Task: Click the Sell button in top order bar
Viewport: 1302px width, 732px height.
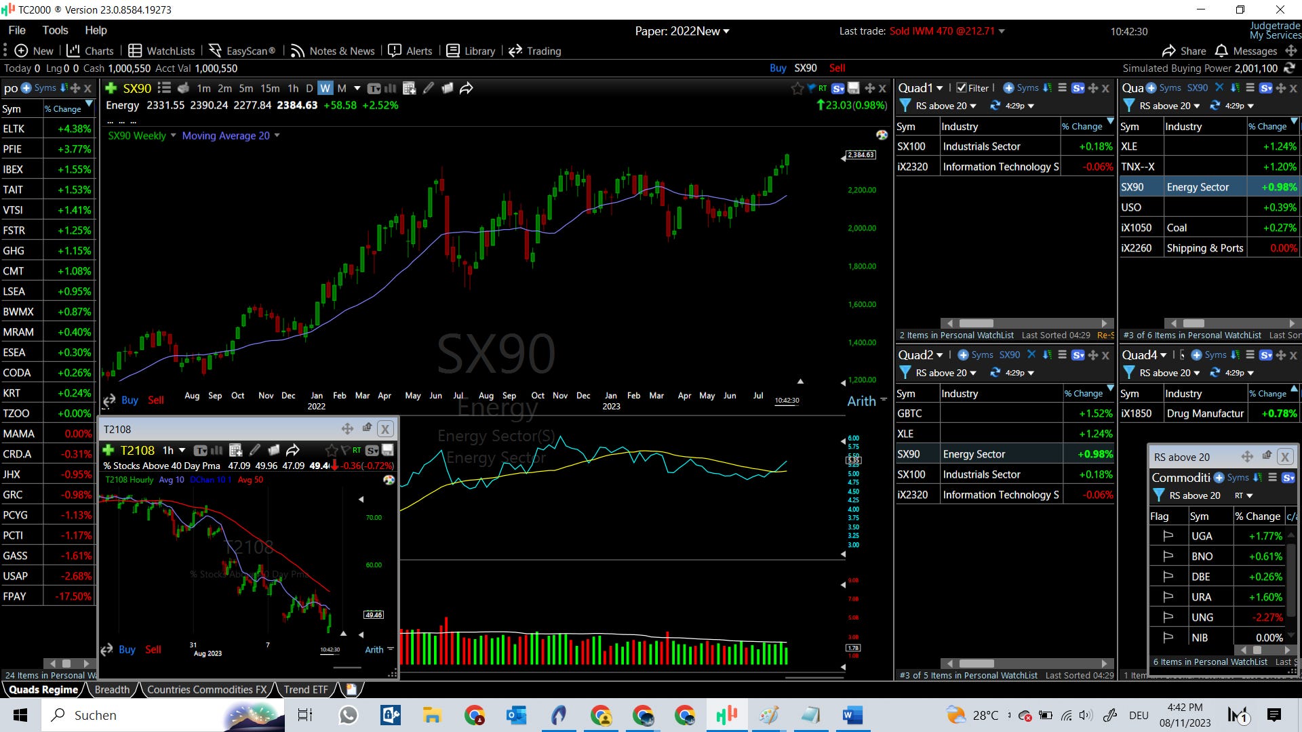Action: click(x=837, y=68)
